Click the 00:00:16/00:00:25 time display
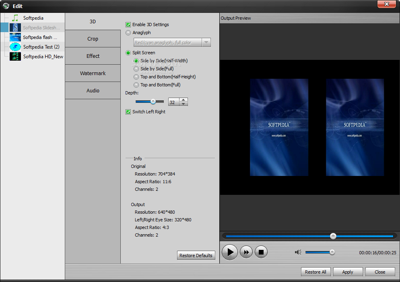 point(377,253)
